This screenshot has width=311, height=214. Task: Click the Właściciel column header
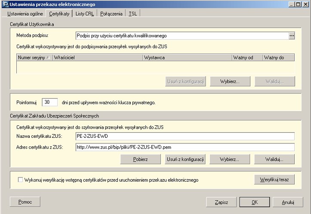point(97,58)
